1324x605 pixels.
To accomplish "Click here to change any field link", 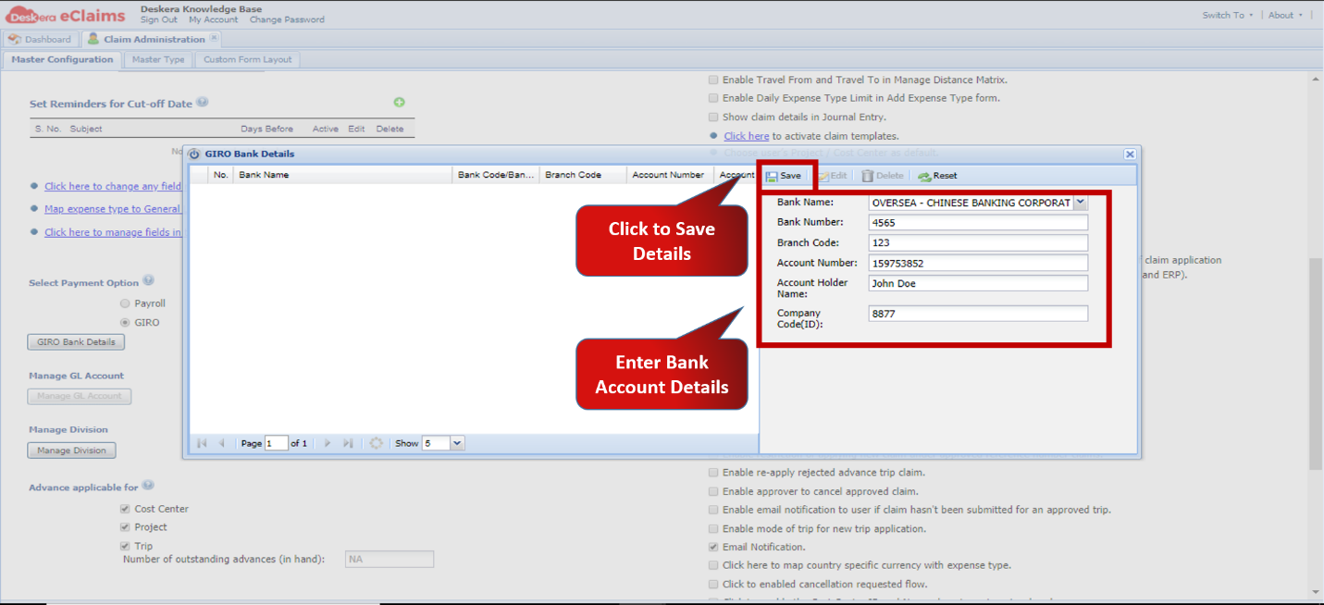I will [x=113, y=187].
